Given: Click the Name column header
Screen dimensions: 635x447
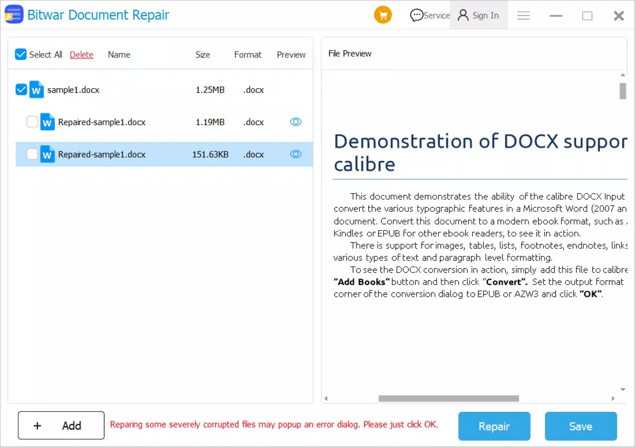Looking at the screenshot, I should [119, 55].
